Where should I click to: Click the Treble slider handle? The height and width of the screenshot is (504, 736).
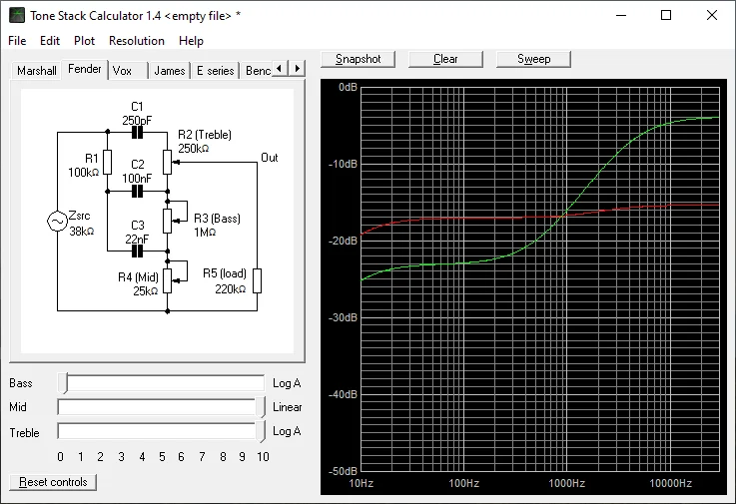[x=262, y=431]
